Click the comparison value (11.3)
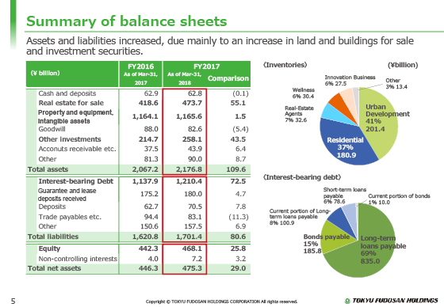444x307 pixels. pyautogui.click(x=239, y=217)
